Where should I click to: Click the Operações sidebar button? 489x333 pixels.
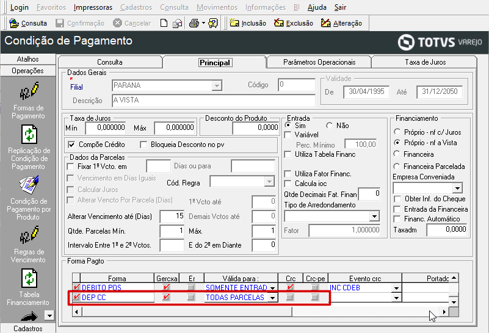[27, 71]
